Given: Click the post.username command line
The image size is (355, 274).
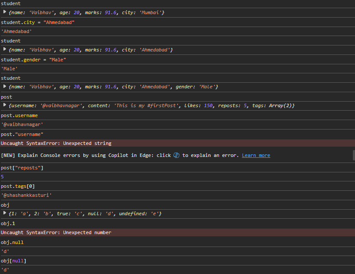Looking at the screenshot, I should tap(19, 115).
